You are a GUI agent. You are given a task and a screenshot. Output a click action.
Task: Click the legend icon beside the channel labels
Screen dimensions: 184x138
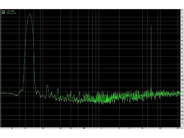click(x=3, y=12)
